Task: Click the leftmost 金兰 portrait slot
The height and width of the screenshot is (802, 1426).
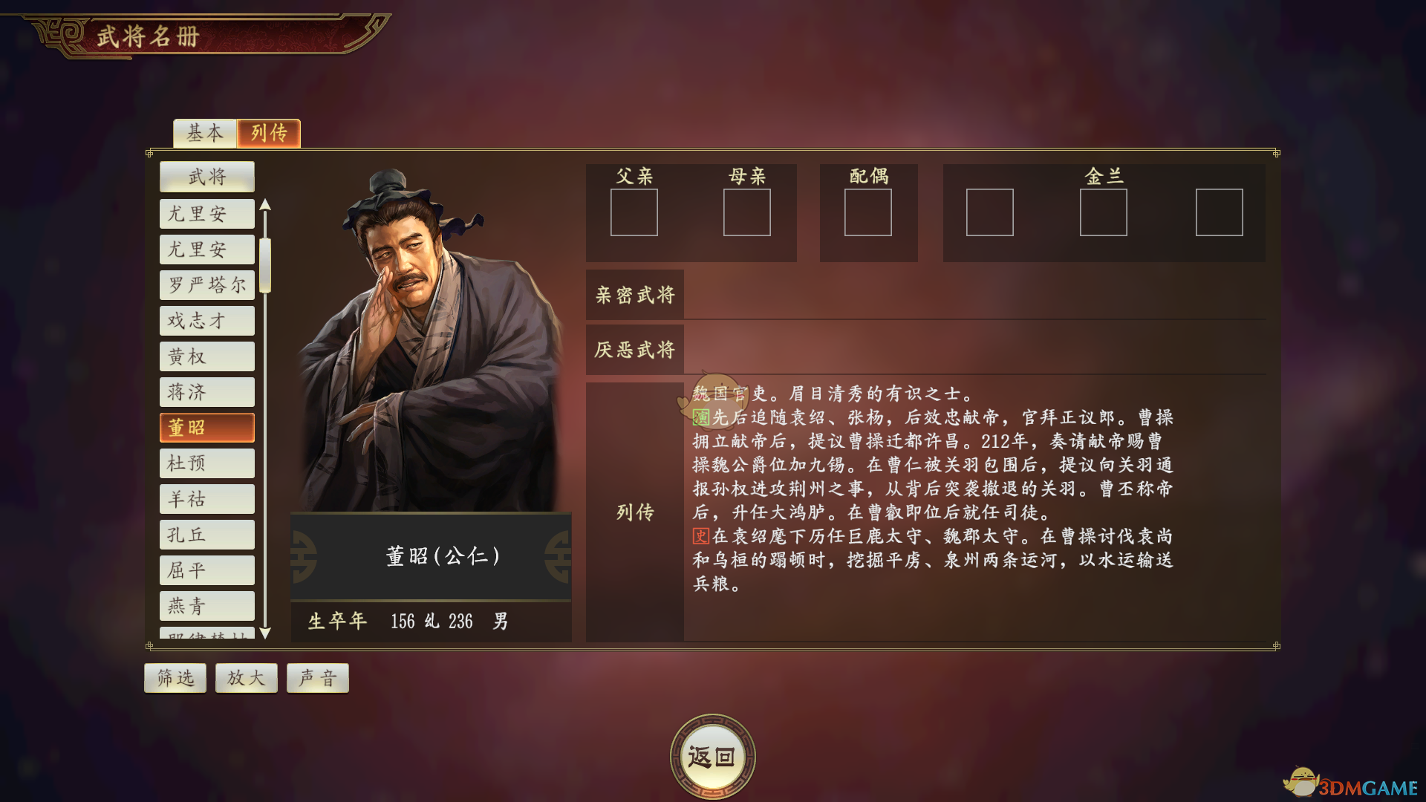Action: point(990,212)
